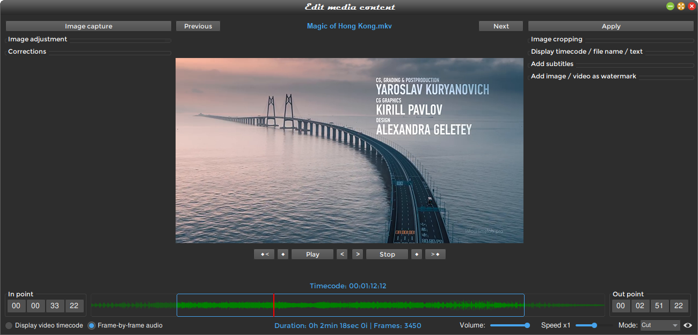This screenshot has height=335, width=698.
Task: Click the Image capture header
Action: (89, 26)
